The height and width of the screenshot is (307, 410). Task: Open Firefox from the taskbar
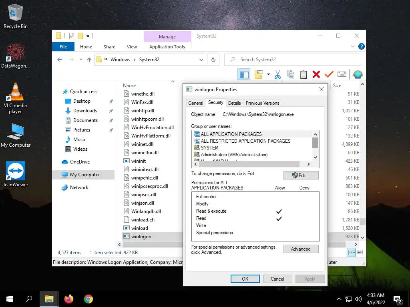[x=69, y=299]
